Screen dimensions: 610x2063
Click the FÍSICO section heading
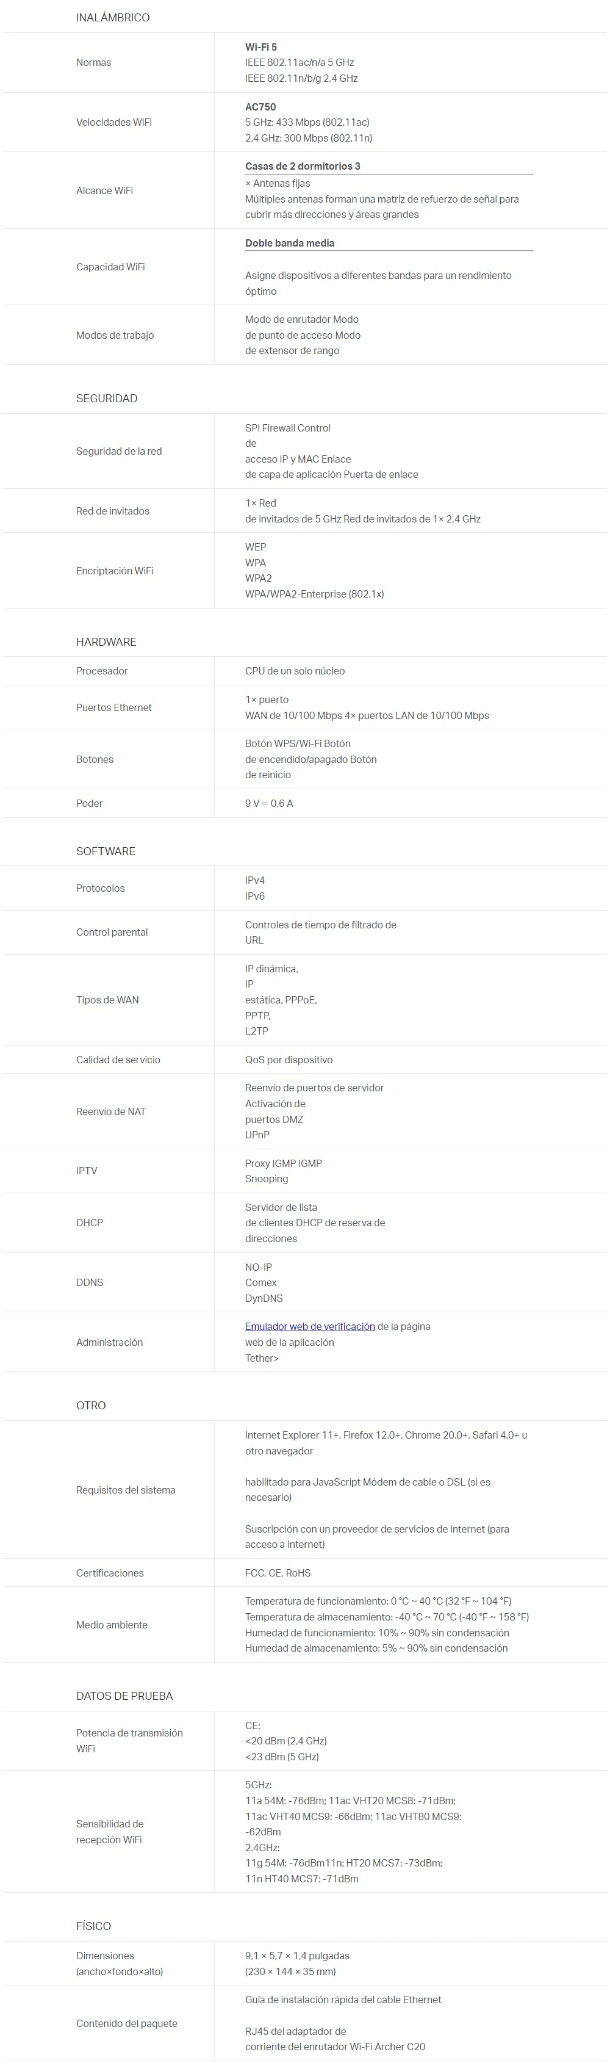(x=94, y=1926)
